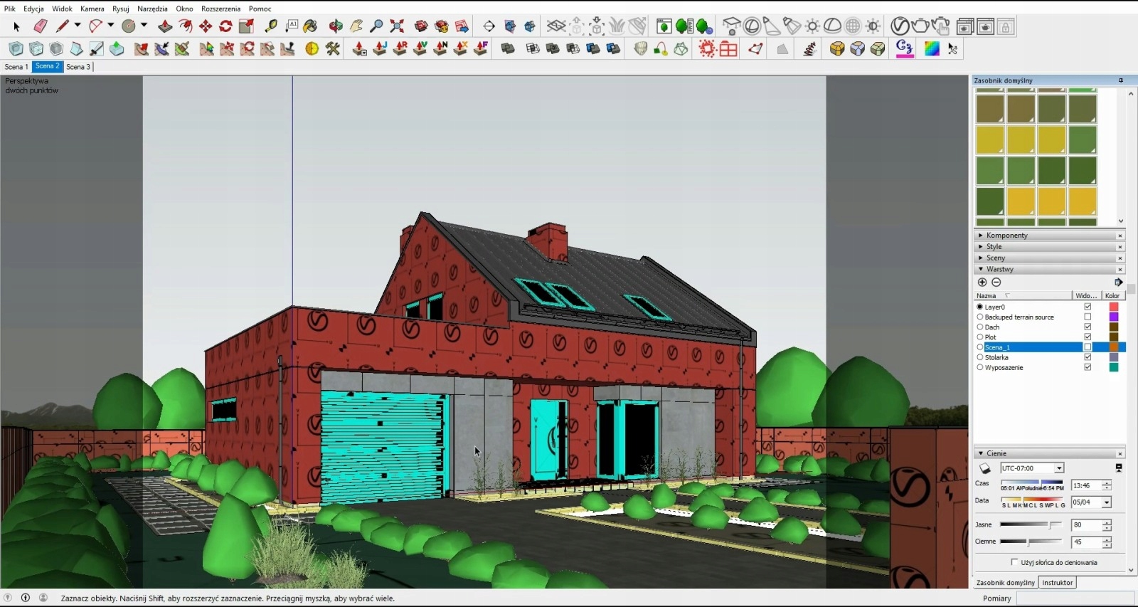Click the Nazwa column header
The image size is (1138, 607).
coord(987,295)
